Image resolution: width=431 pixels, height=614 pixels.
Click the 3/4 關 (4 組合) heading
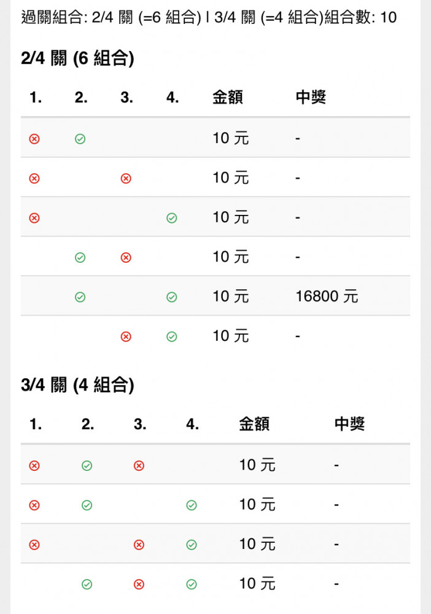77,386
